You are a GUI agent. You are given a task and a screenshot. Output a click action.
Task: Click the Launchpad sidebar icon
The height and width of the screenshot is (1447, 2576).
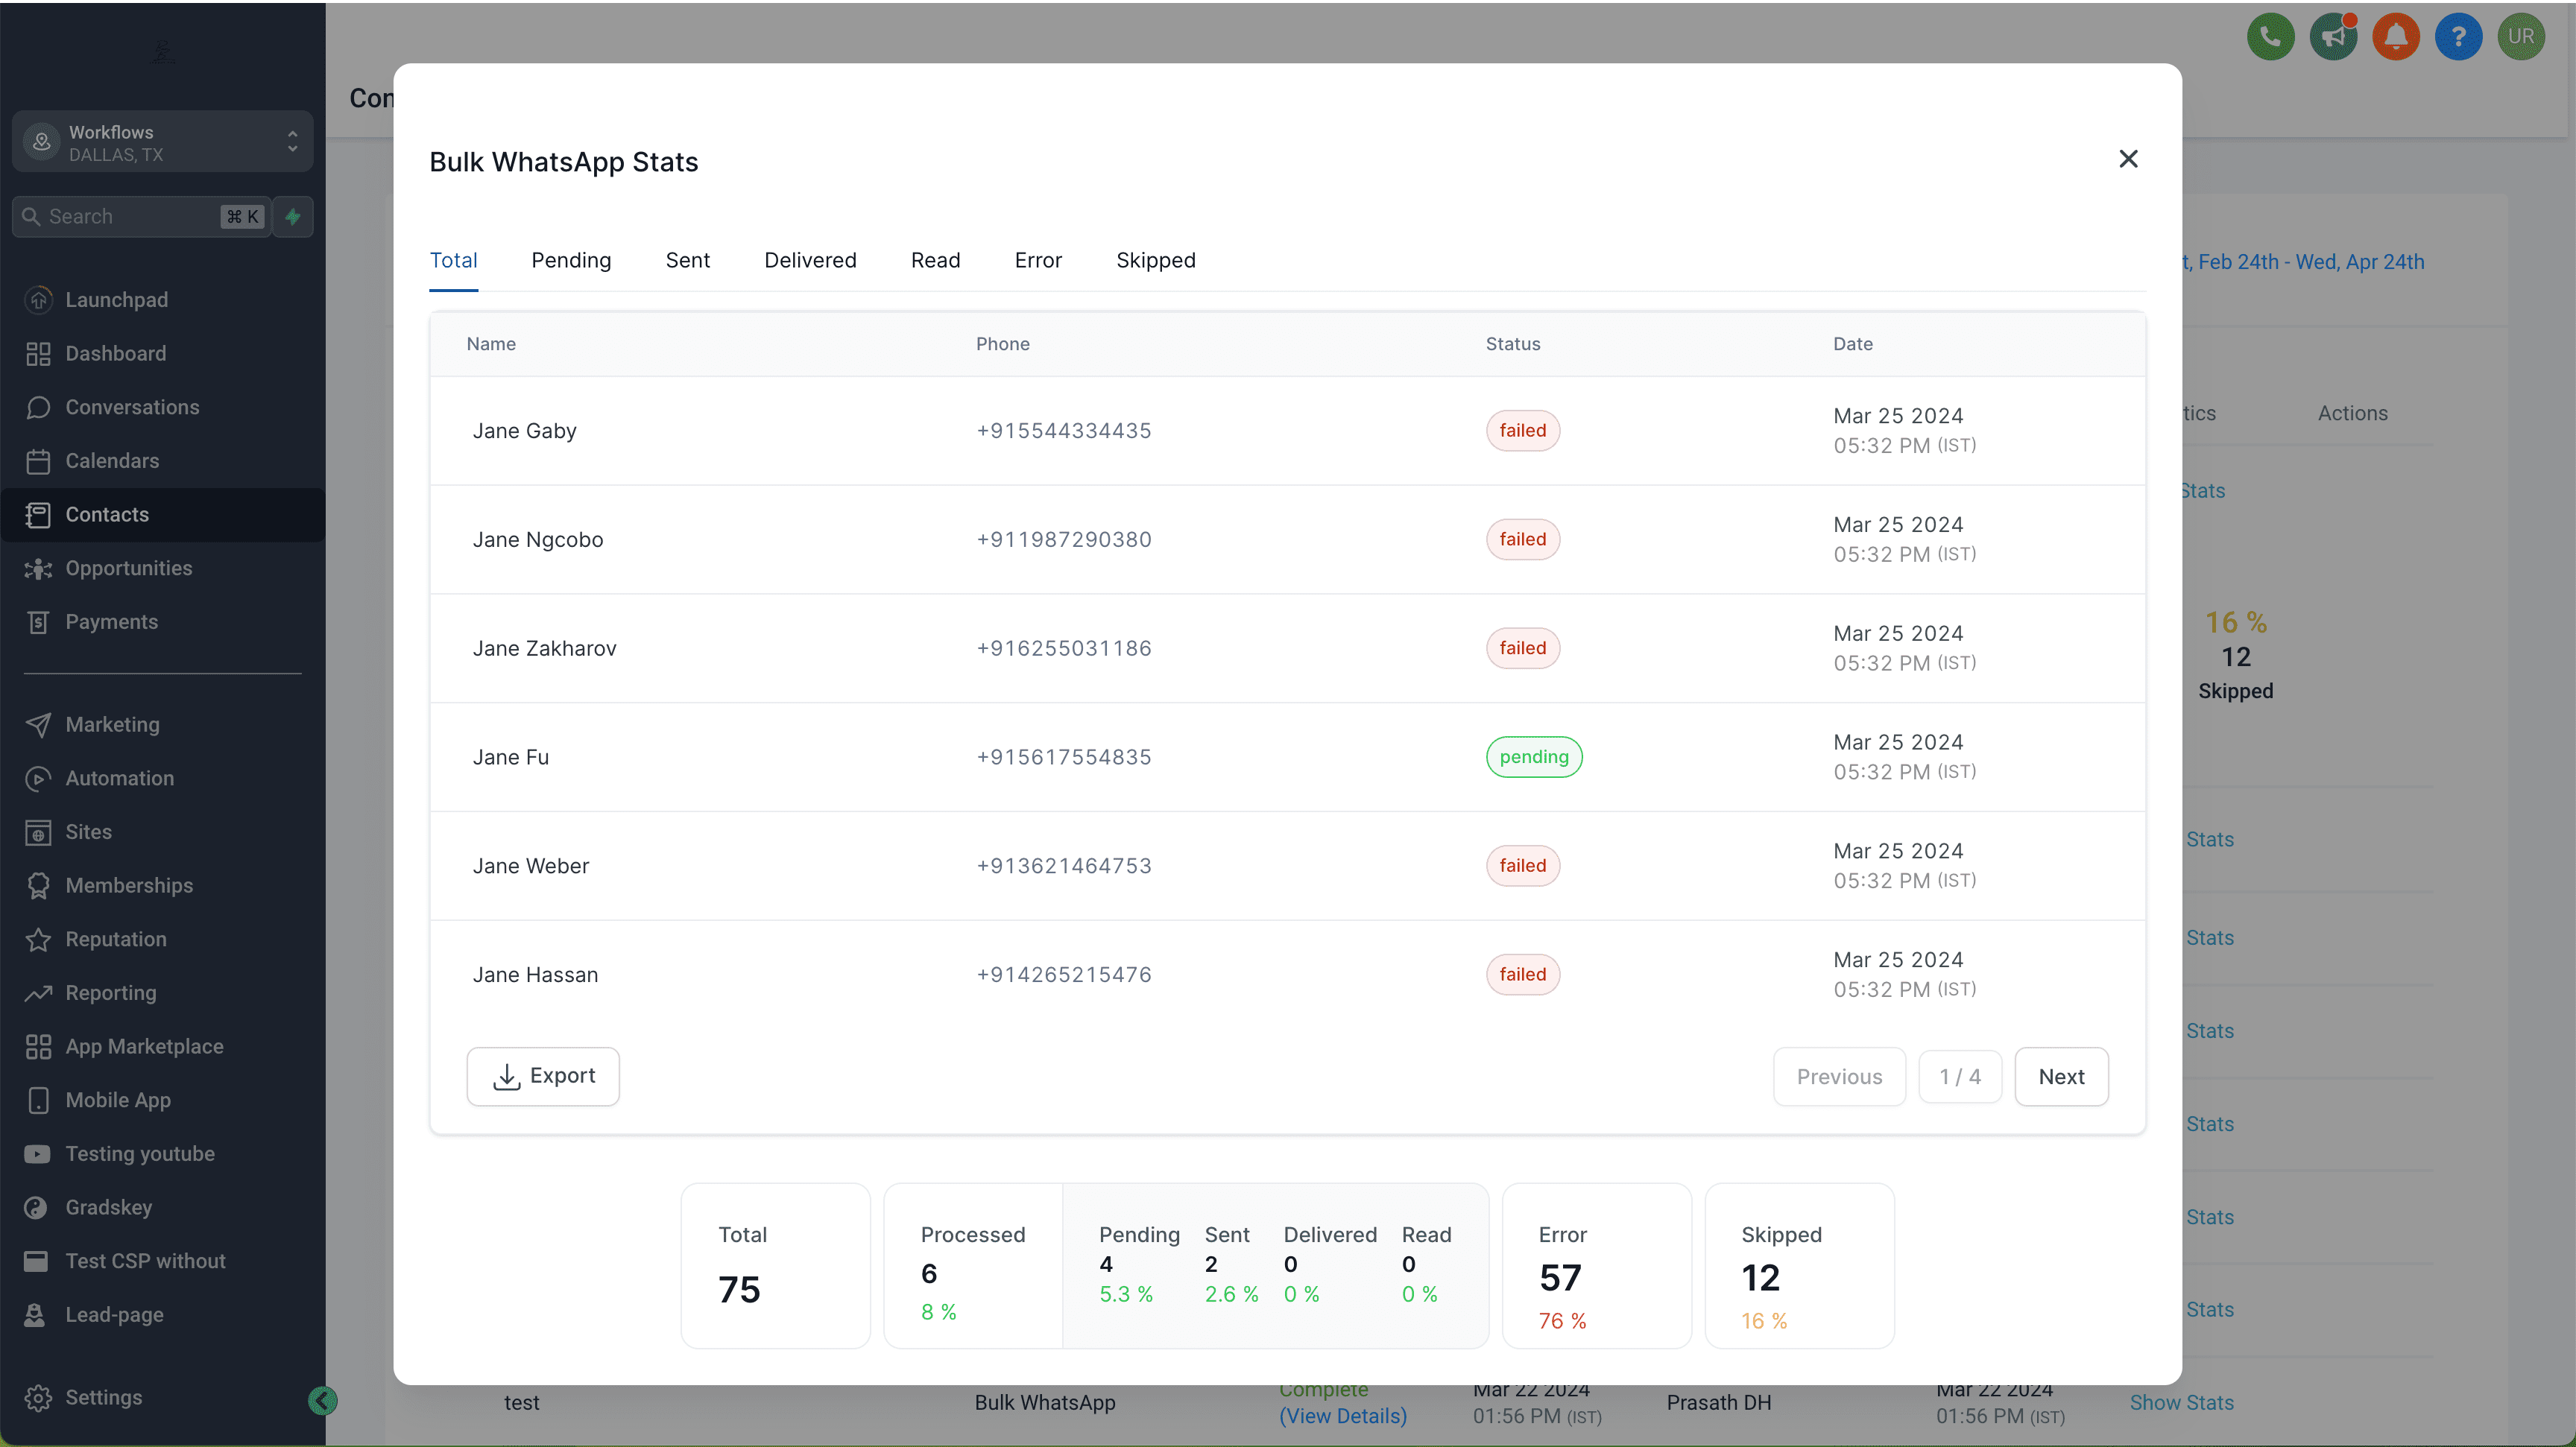[38, 300]
